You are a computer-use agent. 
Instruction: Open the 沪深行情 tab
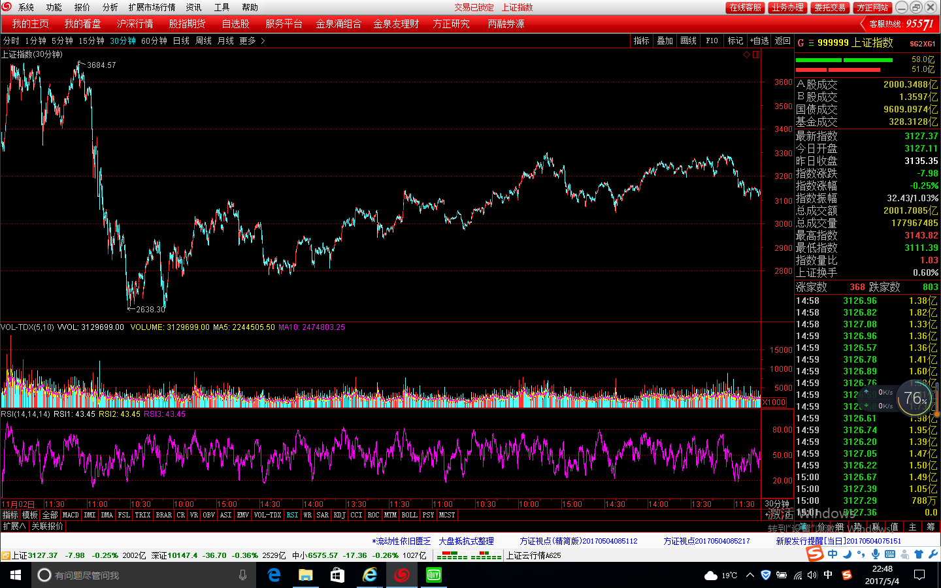(135, 24)
